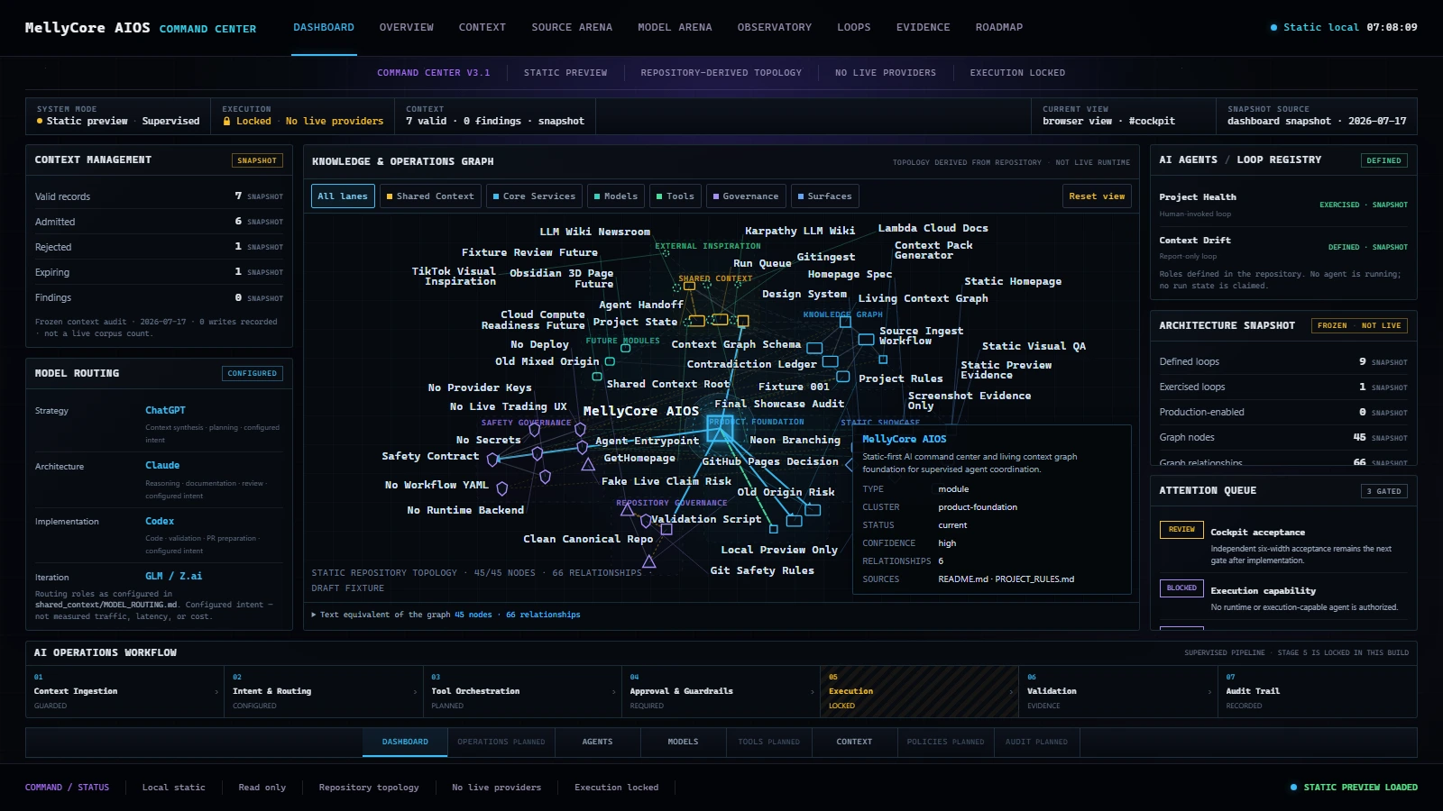Open the Tool Orchestration workflow stage

pyautogui.click(x=522, y=691)
